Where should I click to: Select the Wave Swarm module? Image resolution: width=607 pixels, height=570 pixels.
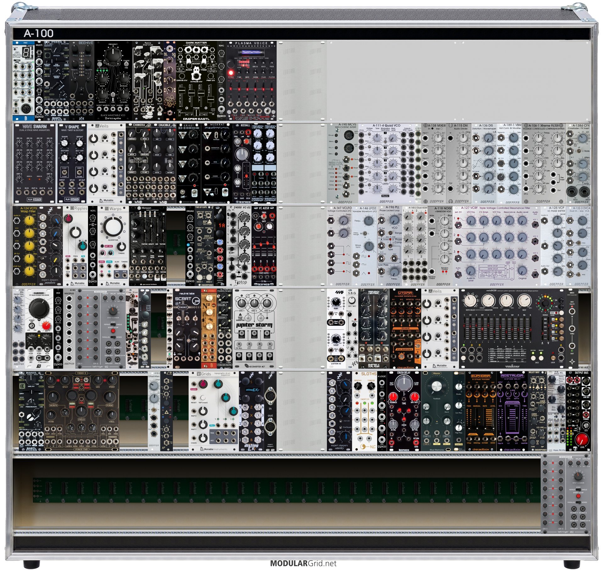[35, 164]
